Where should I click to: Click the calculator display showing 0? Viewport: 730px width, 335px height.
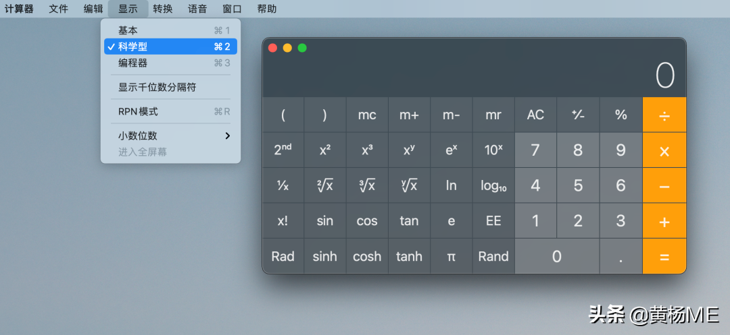coord(474,75)
